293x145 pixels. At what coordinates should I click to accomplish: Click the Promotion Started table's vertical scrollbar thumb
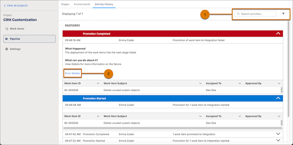pyautogui.click(x=282, y=123)
